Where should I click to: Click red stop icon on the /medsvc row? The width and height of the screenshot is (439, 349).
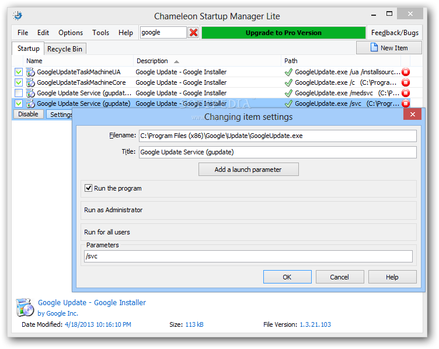point(406,93)
